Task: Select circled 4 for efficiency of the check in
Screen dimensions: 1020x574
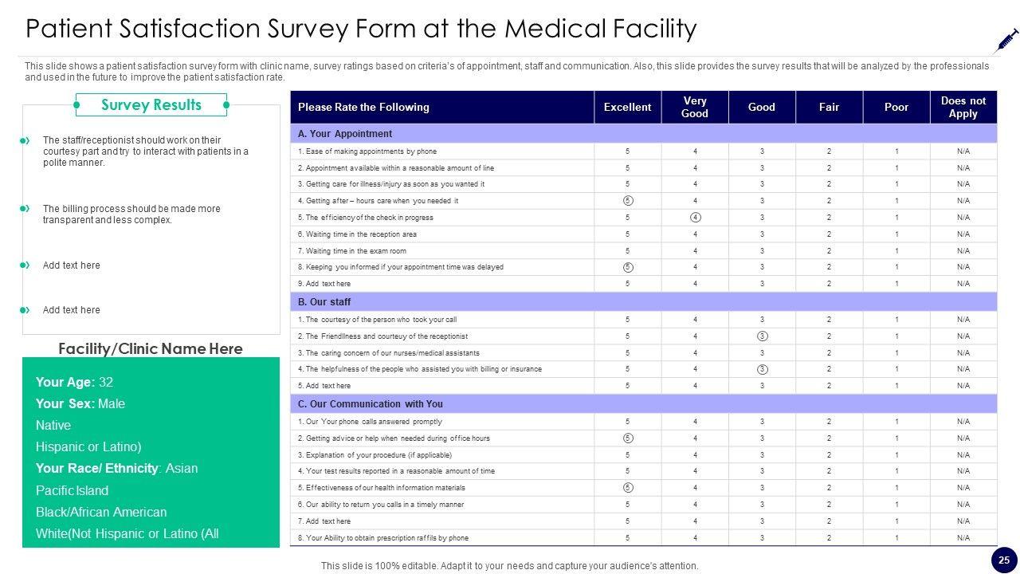Action: (695, 218)
